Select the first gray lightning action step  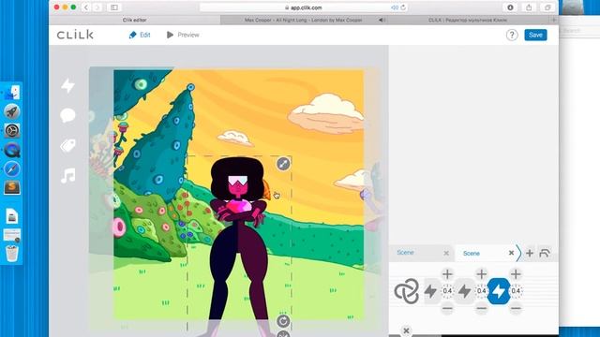pos(430,291)
